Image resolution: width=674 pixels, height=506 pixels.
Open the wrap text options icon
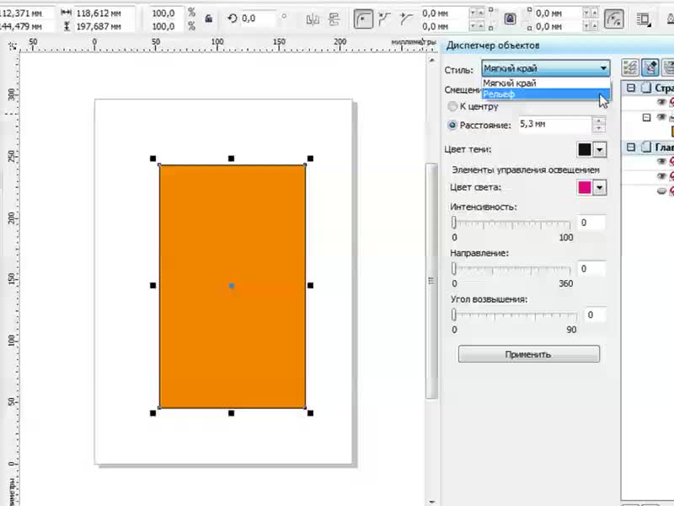tap(644, 19)
